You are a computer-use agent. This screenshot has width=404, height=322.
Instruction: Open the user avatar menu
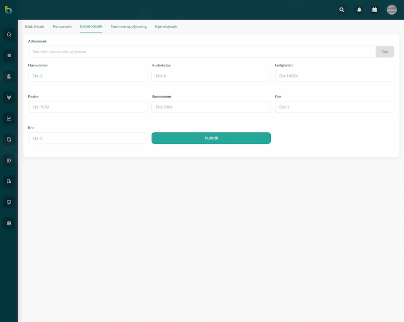pyautogui.click(x=392, y=10)
